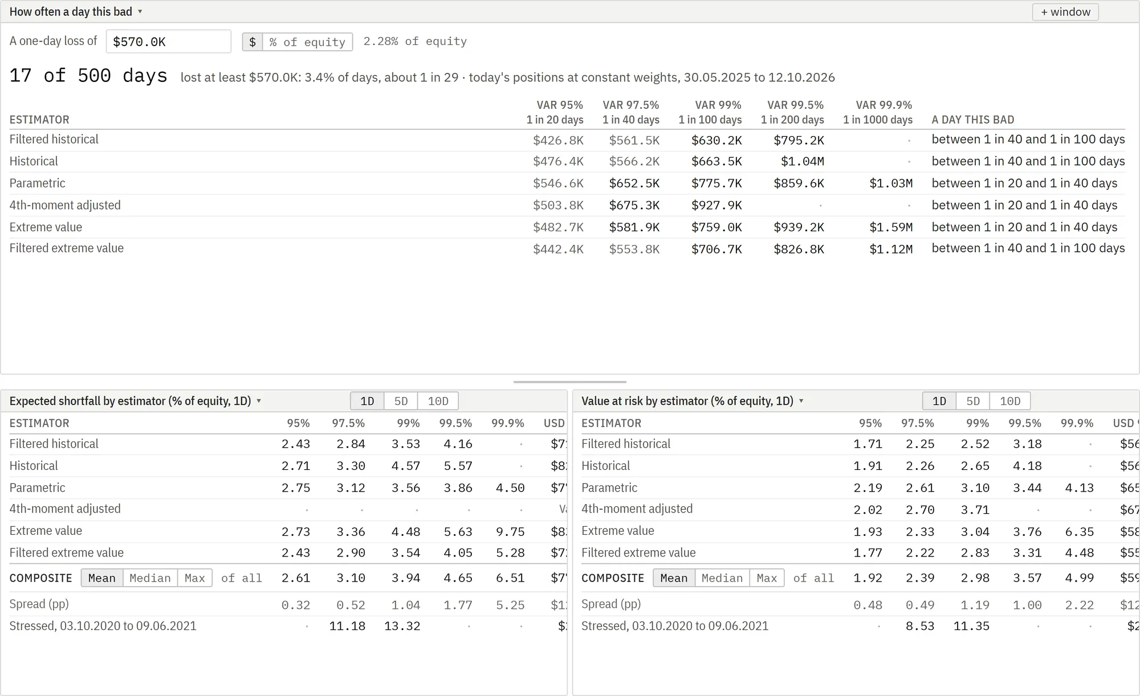Viewport: 1140px width, 696px height.
Task: Click Extreme value VAR 99.9% value $1.59M
Action: point(891,227)
